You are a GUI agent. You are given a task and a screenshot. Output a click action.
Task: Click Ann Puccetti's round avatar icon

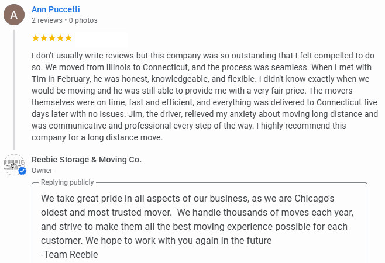point(14,15)
